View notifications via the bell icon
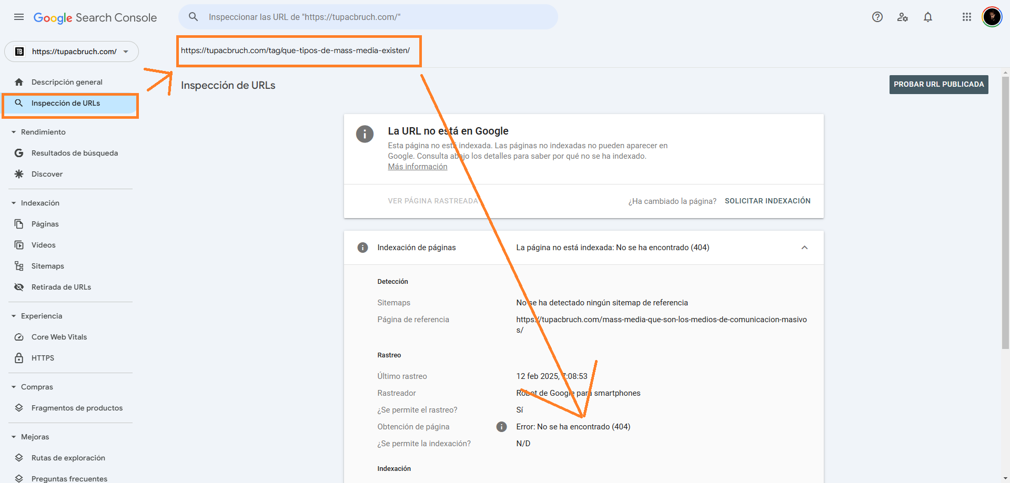The width and height of the screenshot is (1010, 483). 928,17
